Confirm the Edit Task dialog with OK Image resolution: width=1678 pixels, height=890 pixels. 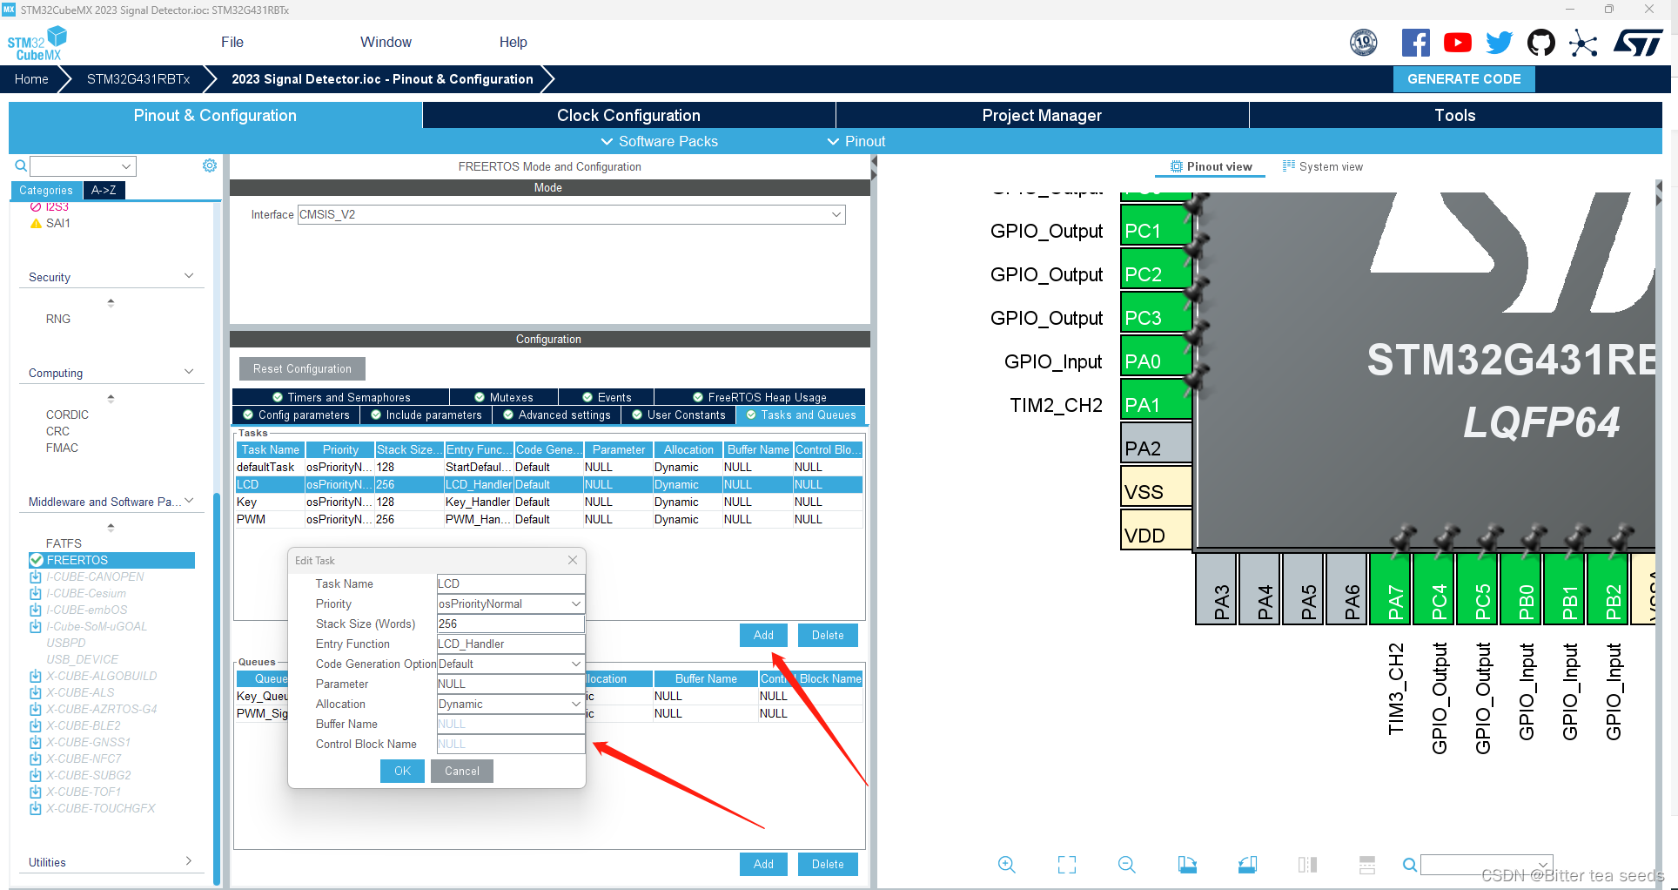[x=402, y=771]
